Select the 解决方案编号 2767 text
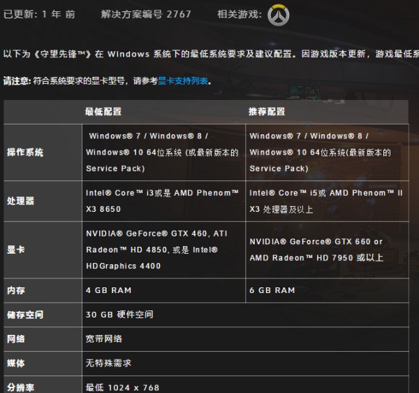419x393 pixels. click(x=146, y=14)
